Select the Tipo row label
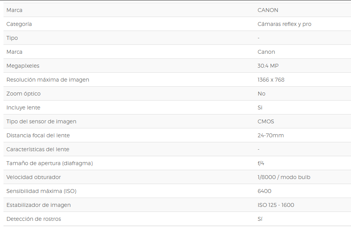The height and width of the screenshot is (227, 351). [x=12, y=38]
